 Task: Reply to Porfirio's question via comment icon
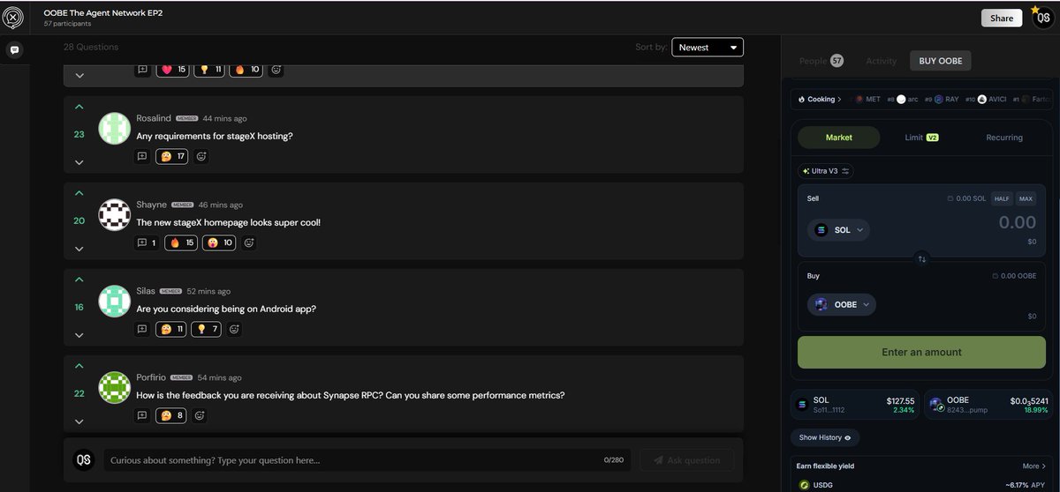click(142, 415)
